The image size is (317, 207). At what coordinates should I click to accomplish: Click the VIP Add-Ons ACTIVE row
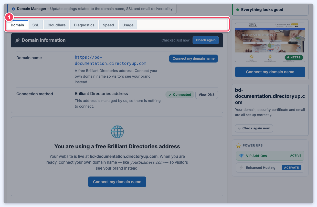pos(270,156)
